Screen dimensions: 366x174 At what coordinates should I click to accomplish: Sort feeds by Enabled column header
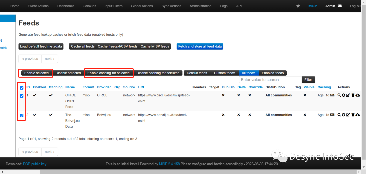pos(39,87)
